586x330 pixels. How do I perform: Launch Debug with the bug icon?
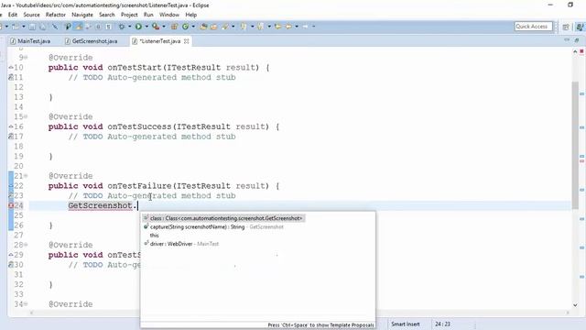tap(122, 27)
